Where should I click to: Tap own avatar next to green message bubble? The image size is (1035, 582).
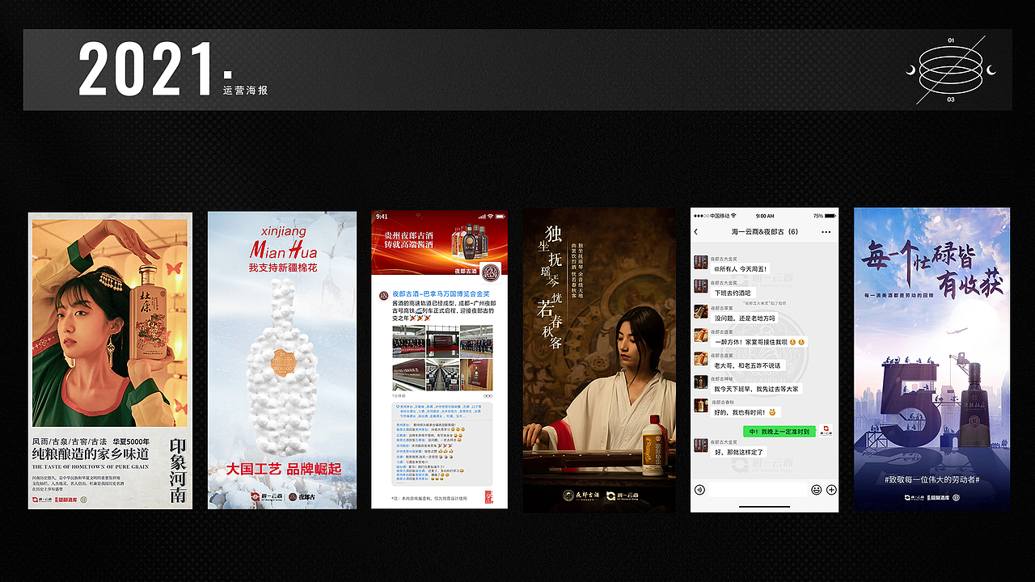(x=827, y=431)
